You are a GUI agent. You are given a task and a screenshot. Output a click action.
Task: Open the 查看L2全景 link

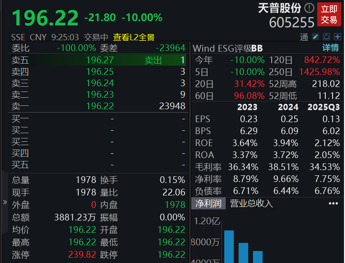coord(134,37)
